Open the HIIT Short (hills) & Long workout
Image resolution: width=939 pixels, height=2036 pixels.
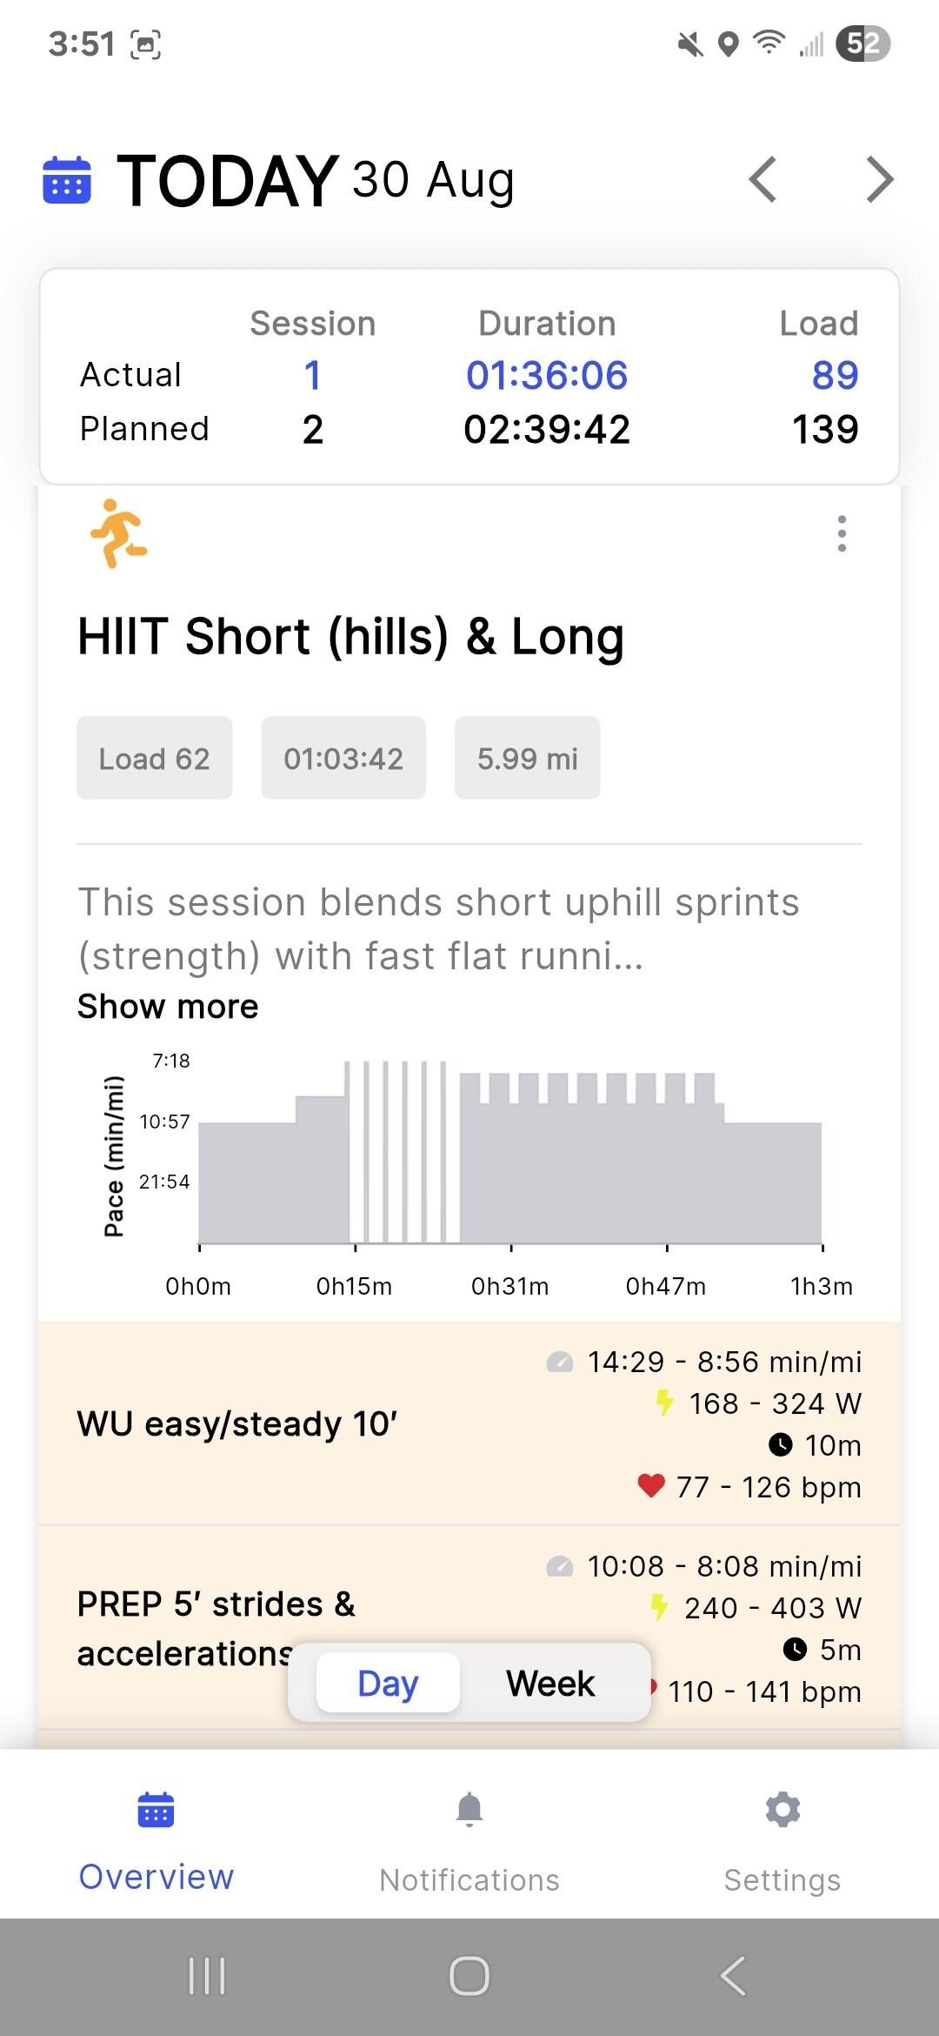(350, 636)
